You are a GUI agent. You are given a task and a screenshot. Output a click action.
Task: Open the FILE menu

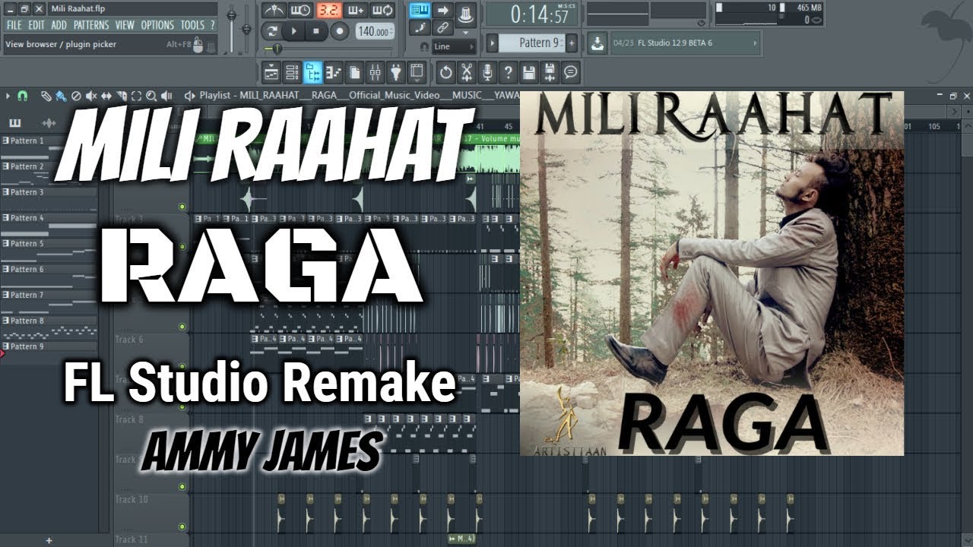pyautogui.click(x=14, y=25)
